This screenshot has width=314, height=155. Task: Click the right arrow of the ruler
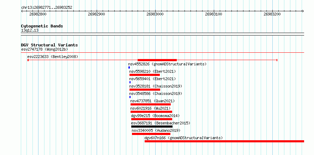click(303, 11)
